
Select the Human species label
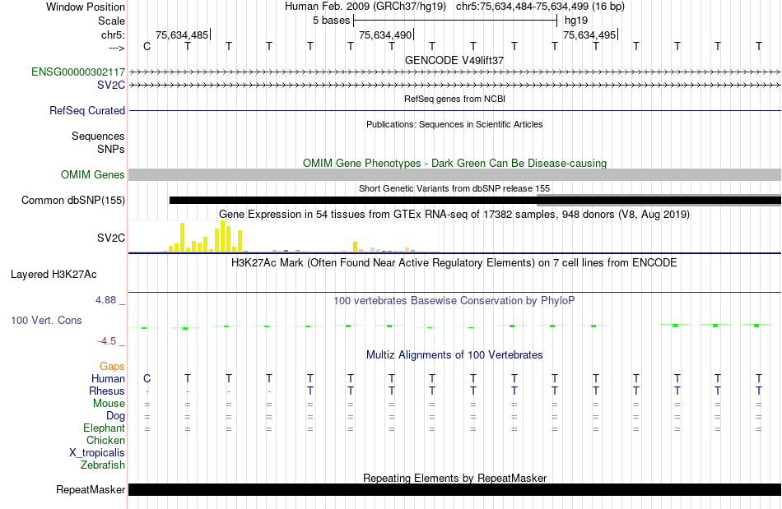[x=108, y=378]
